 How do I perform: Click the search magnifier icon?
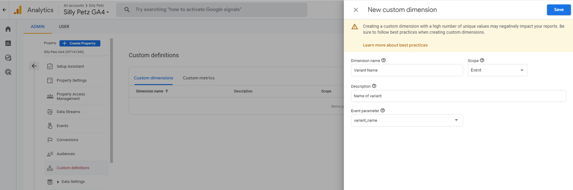tap(127, 10)
